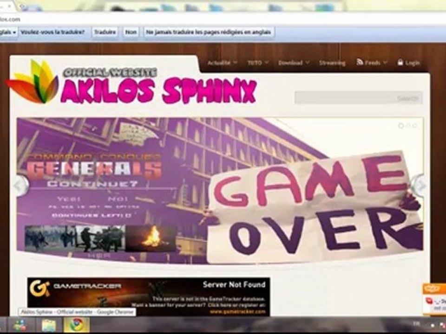Select never translate English pages option
The width and height of the screenshot is (446, 334).
209,32
